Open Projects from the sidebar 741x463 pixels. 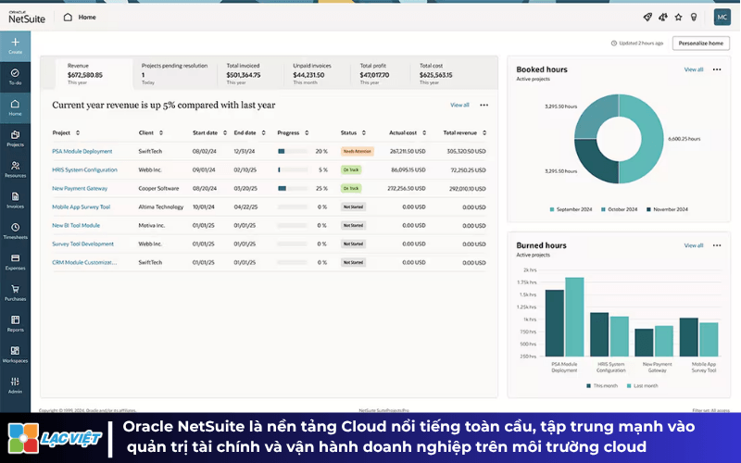point(15,138)
